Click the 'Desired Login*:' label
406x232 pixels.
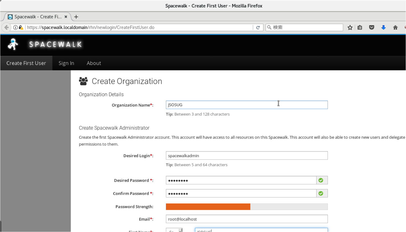point(138,156)
